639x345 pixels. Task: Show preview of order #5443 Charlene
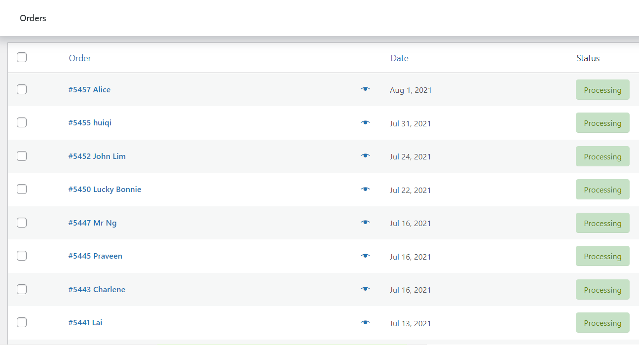click(365, 289)
